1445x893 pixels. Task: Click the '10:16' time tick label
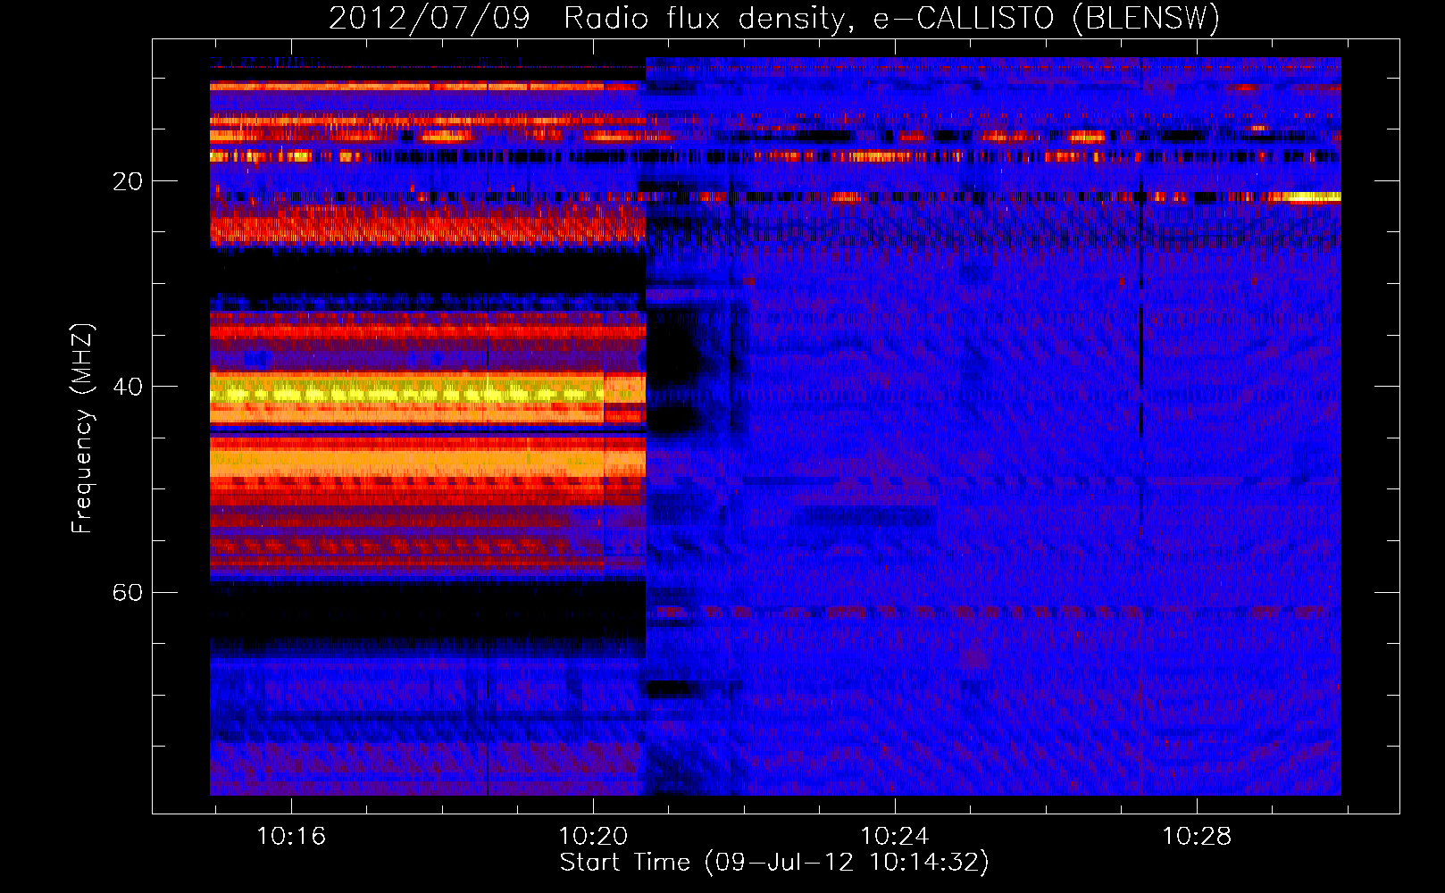tap(291, 836)
